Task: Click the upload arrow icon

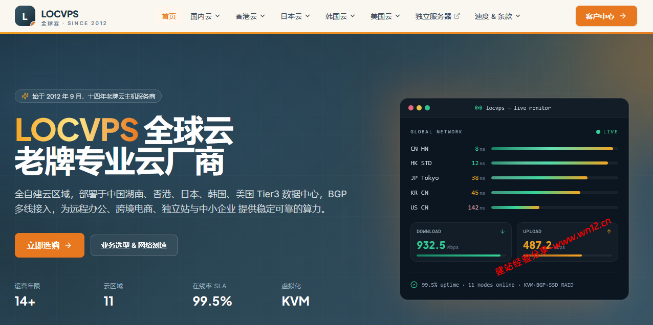Action: pos(609,231)
